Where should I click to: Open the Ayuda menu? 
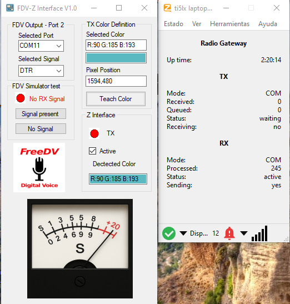268,24
